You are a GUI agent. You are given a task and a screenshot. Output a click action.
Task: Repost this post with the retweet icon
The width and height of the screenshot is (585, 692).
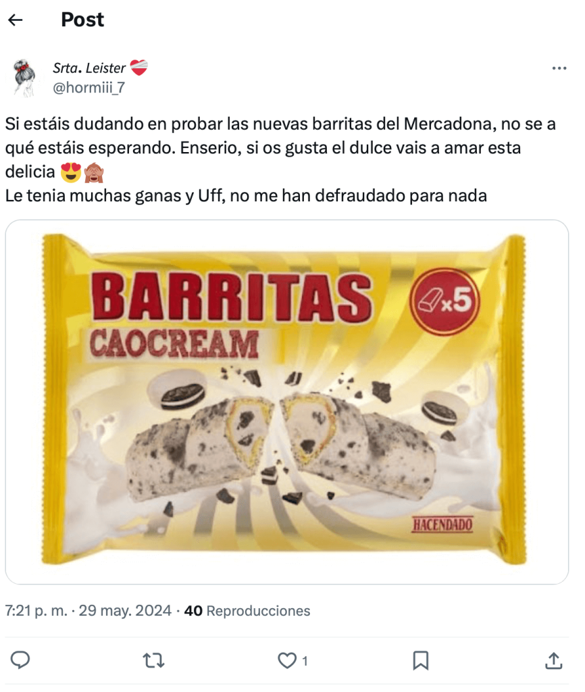pos(153,660)
